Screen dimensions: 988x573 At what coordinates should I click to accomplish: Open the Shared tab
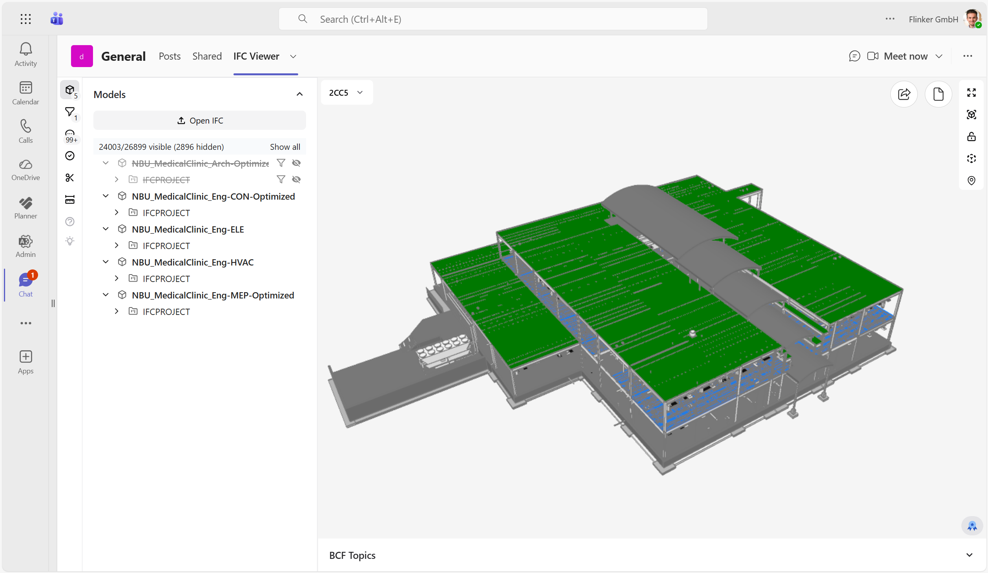[x=207, y=56]
